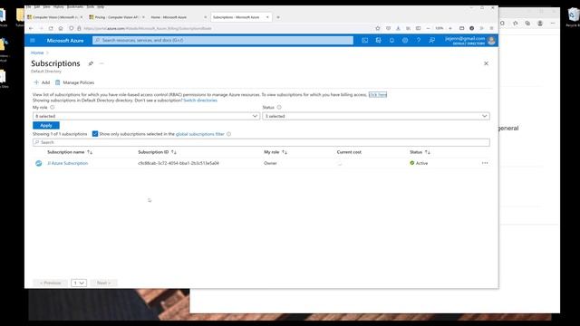Go to browser home page
580x326 pixels.
(x=61, y=28)
